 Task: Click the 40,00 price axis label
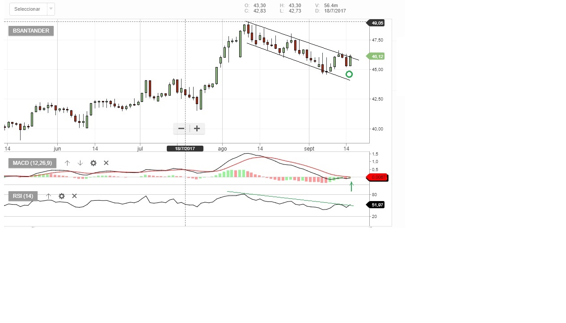coord(377,129)
